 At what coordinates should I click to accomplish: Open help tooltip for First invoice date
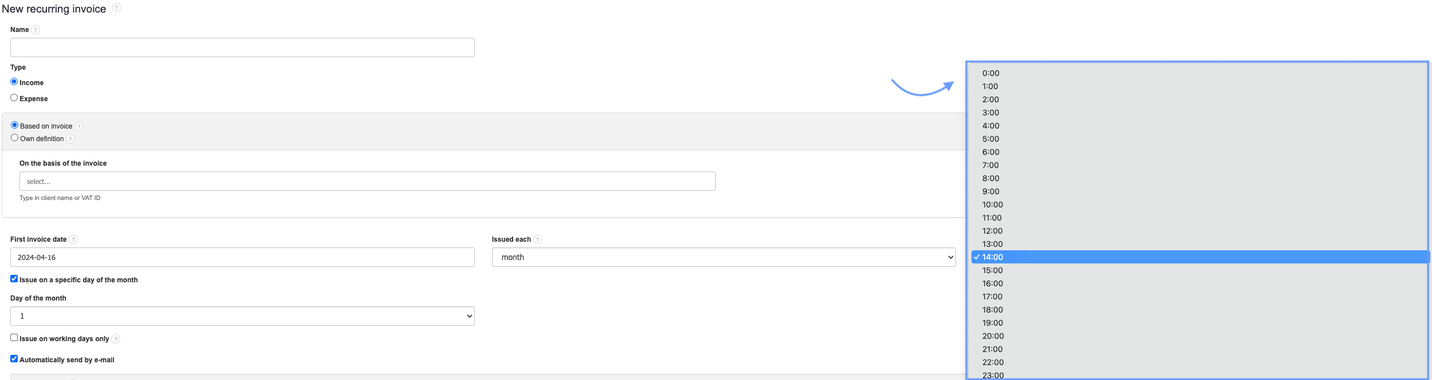[73, 239]
